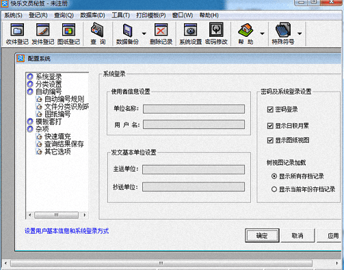Click the 主送单位 input field

pyautogui.click(x=194, y=170)
